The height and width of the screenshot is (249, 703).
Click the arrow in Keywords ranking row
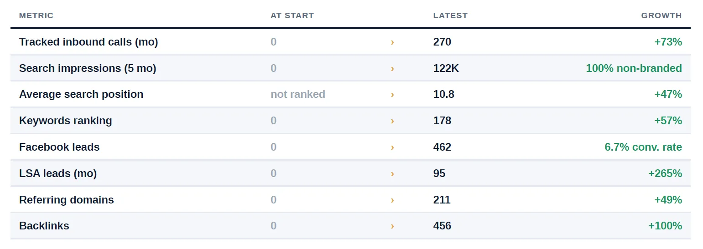point(392,121)
